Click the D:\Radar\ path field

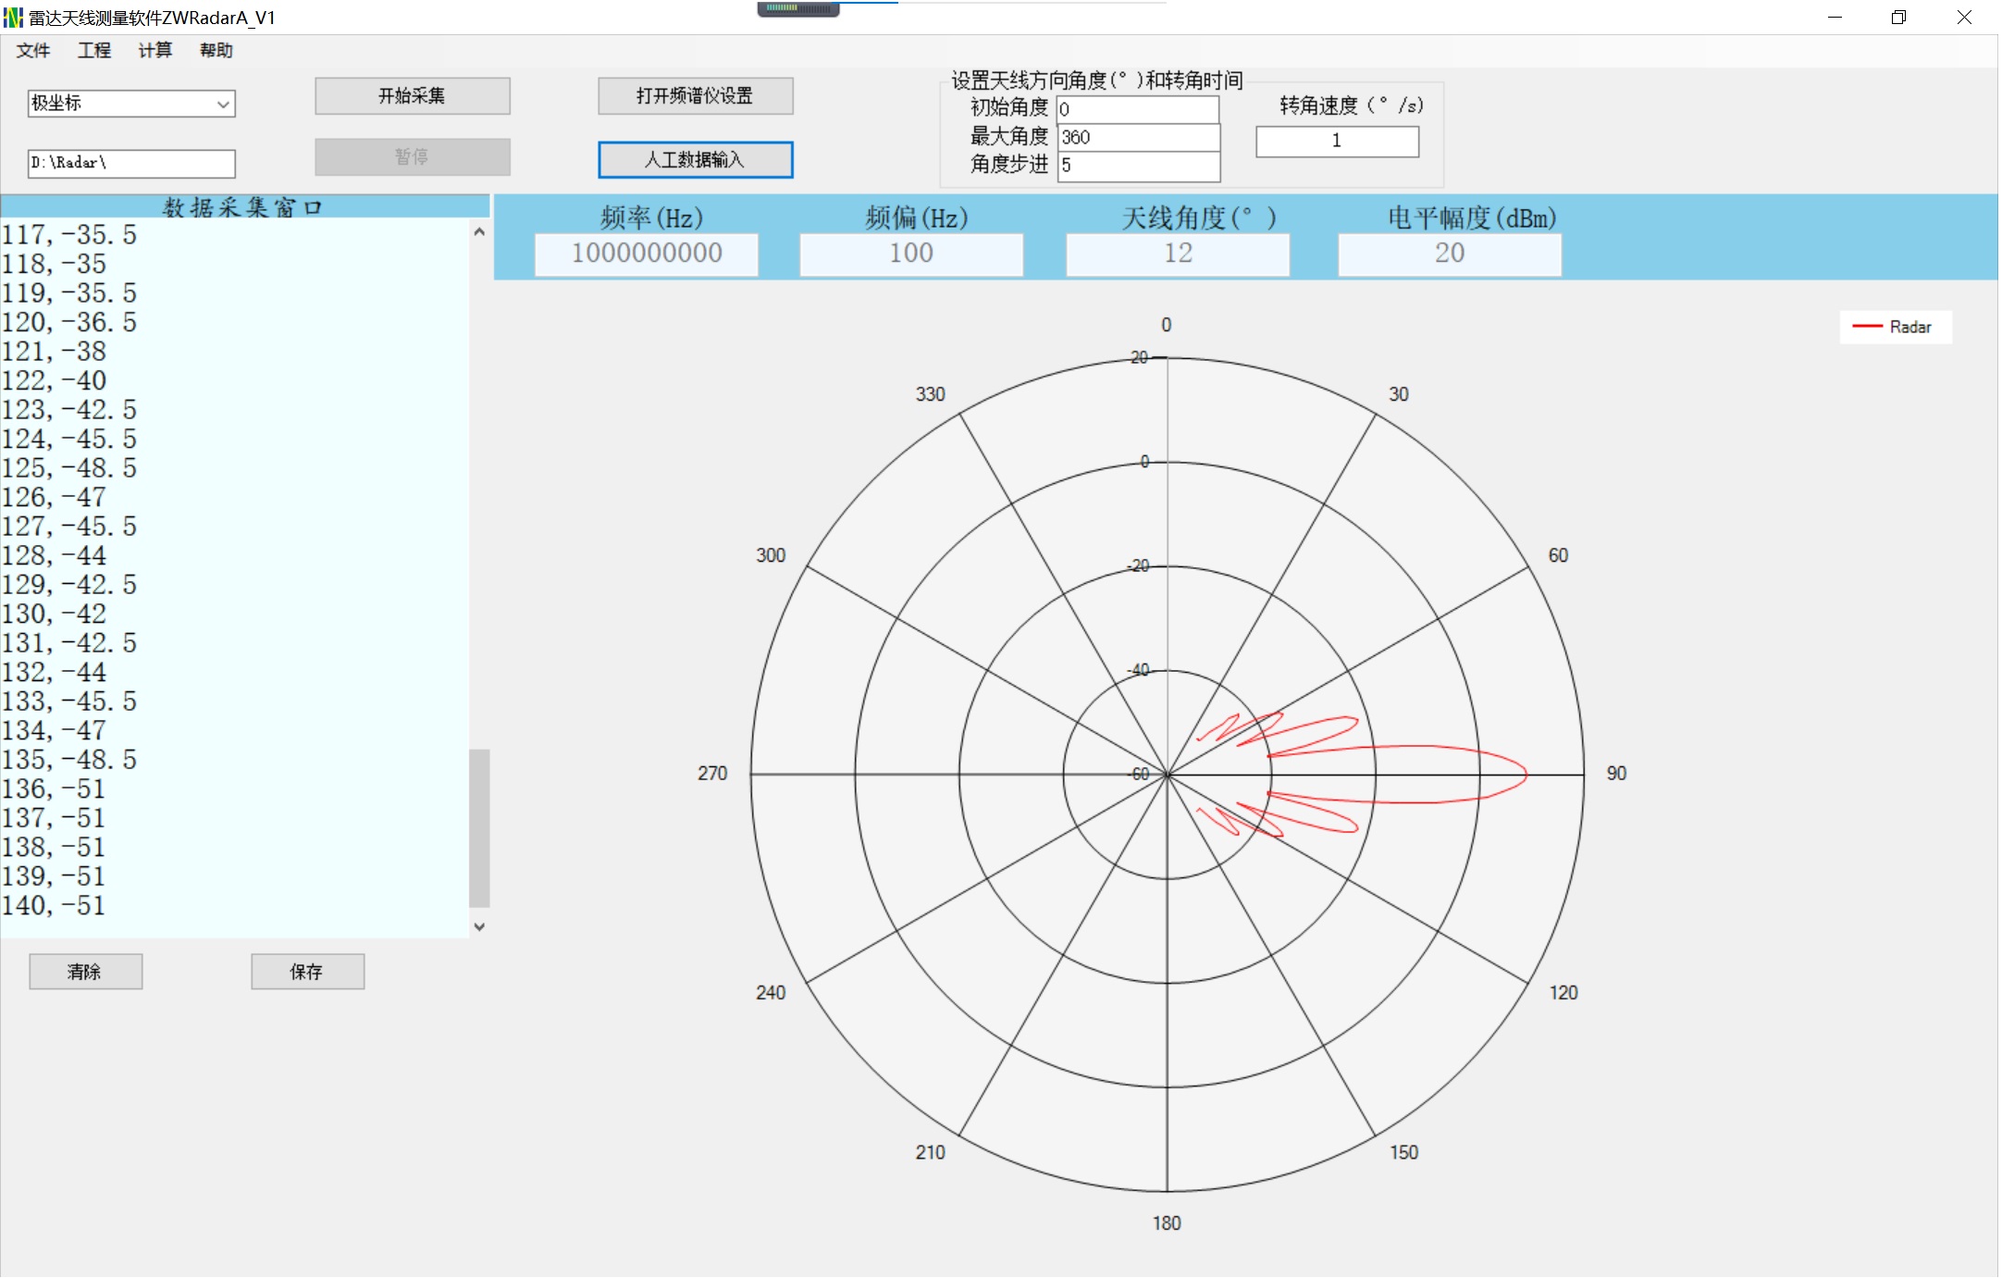click(131, 163)
